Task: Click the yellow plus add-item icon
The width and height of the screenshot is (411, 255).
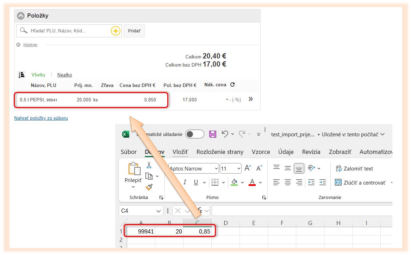Action: pyautogui.click(x=116, y=31)
